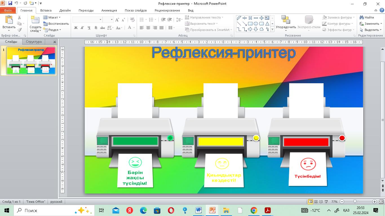385x216 pixels.
Task: Open the Вставка ribbon tab
Action: pos(46,10)
